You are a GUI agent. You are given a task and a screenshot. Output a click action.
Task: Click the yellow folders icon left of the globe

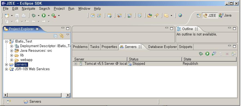166,15
